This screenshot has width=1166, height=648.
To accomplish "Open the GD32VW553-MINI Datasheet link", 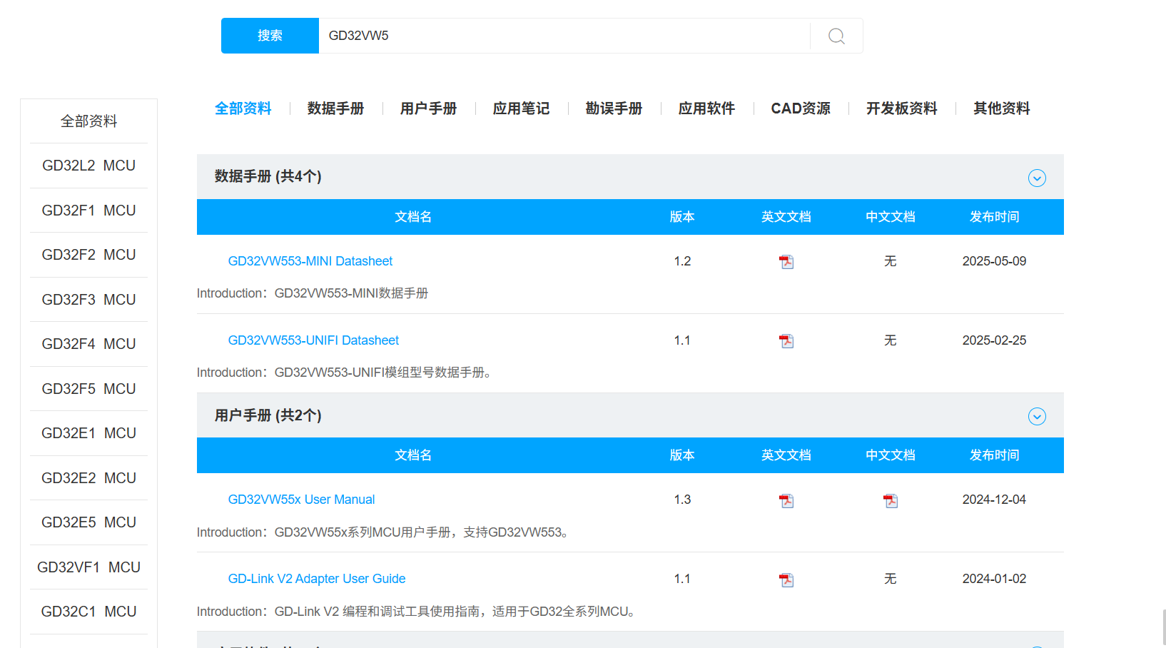I will click(x=310, y=261).
